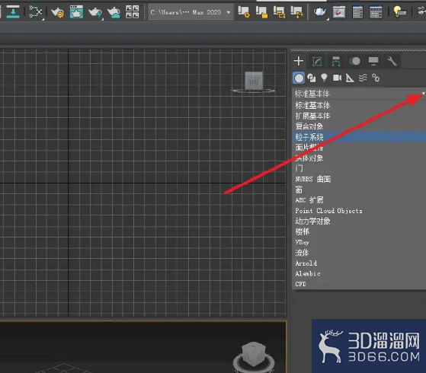Click the light bulb lister icon
Image resolution: width=426 pixels, height=373 pixels.
coord(399,12)
